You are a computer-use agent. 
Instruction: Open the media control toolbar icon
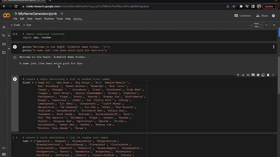tap(247, 7)
